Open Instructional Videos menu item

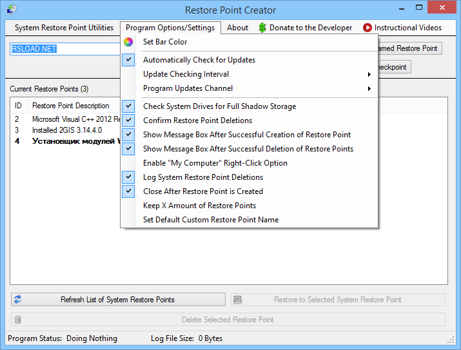[402, 28]
